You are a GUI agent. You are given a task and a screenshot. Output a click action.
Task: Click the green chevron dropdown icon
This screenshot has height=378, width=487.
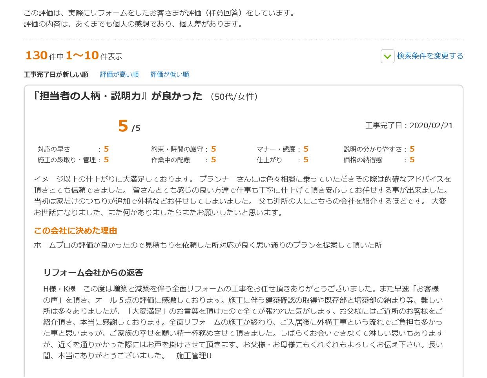point(387,57)
